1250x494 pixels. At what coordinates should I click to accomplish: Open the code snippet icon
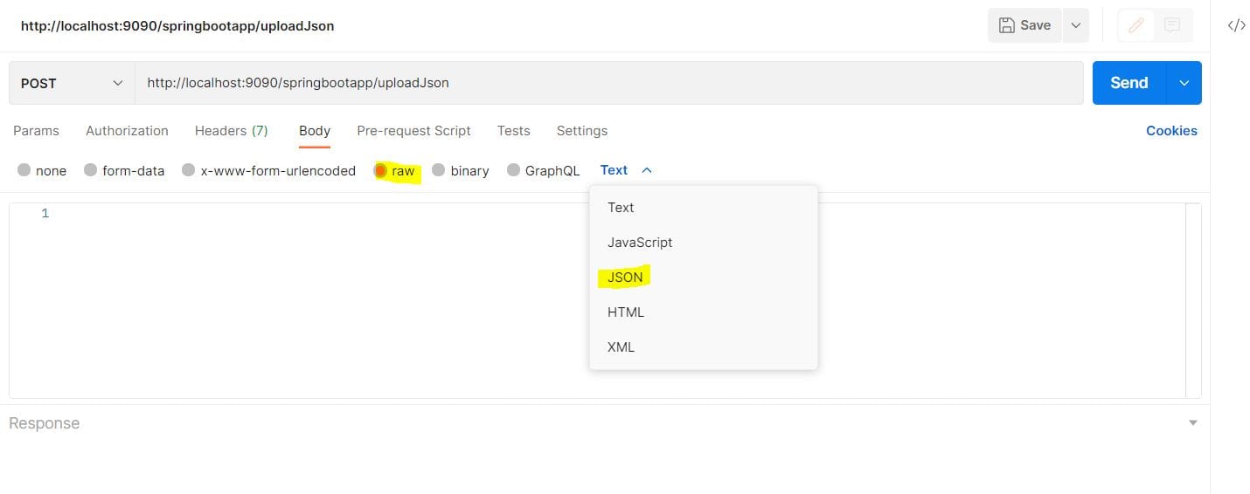(1236, 25)
